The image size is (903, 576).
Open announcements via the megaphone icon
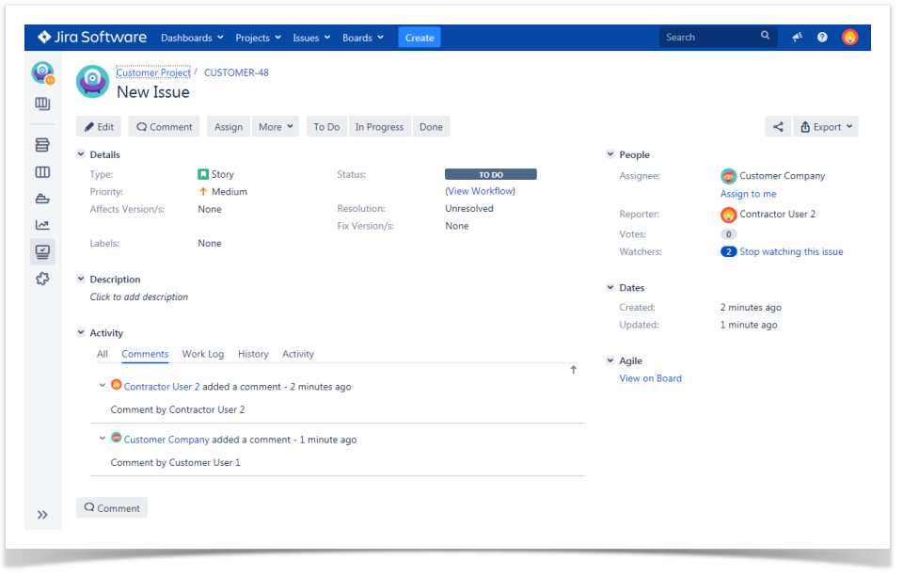(797, 37)
